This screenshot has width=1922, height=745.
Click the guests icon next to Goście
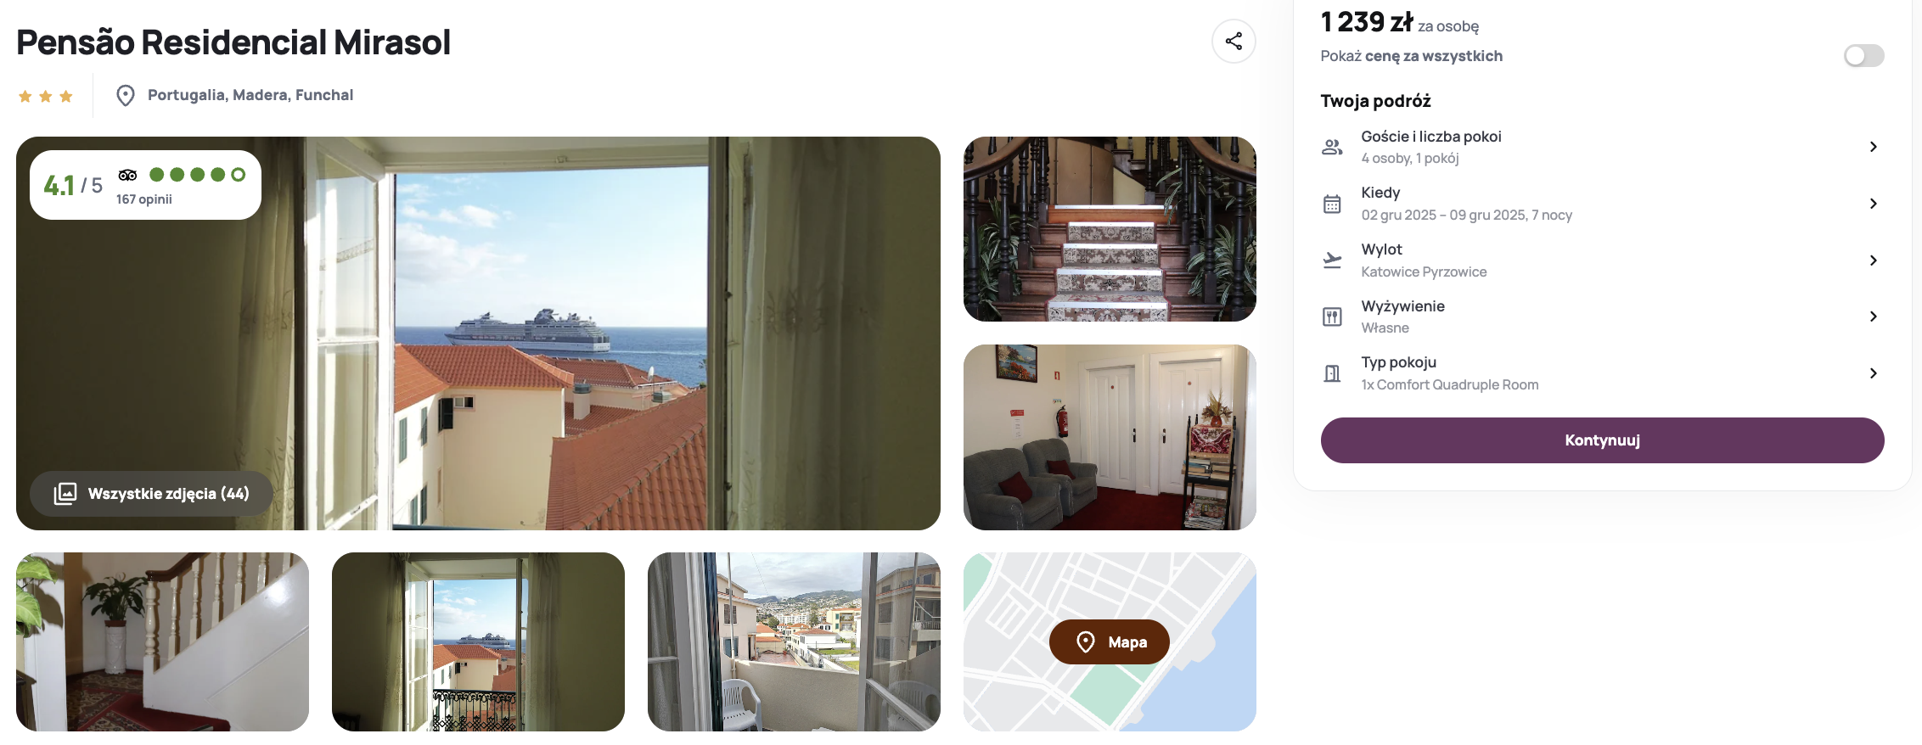1332,147
